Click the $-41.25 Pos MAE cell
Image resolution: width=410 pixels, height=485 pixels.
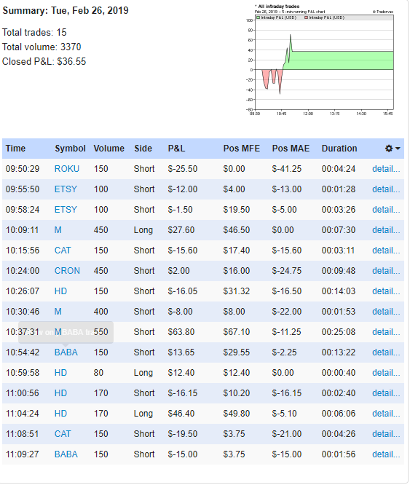(287, 169)
